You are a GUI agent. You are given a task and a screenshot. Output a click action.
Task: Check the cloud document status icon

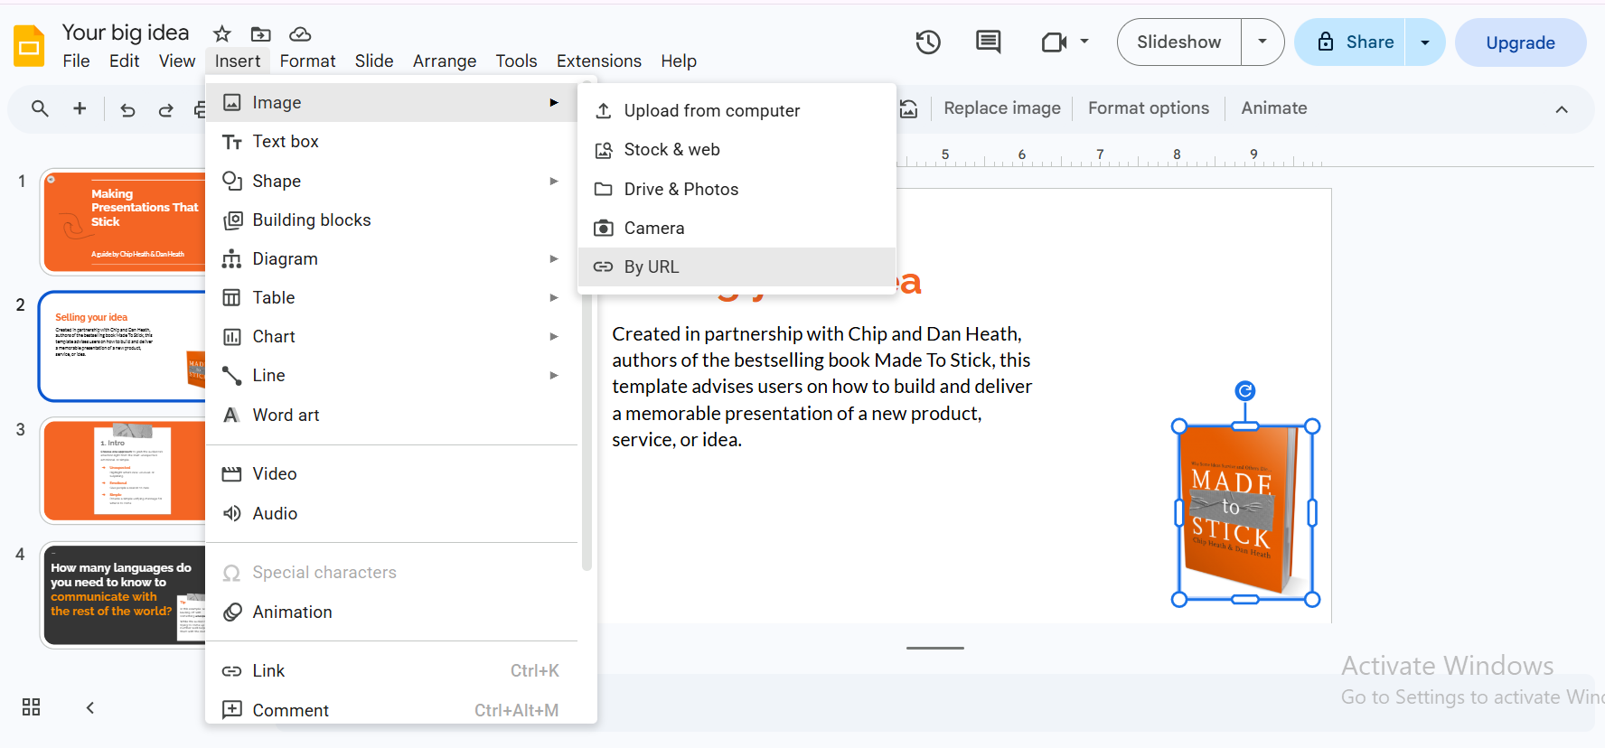click(300, 34)
